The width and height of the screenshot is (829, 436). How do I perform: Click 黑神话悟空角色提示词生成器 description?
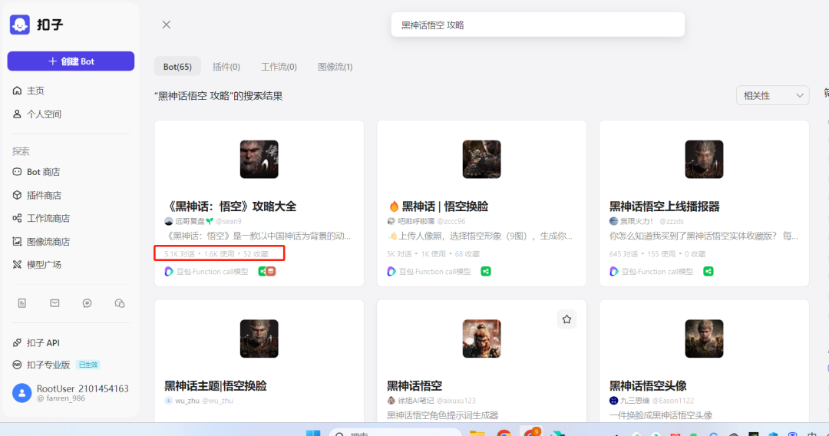pyautogui.click(x=443, y=415)
